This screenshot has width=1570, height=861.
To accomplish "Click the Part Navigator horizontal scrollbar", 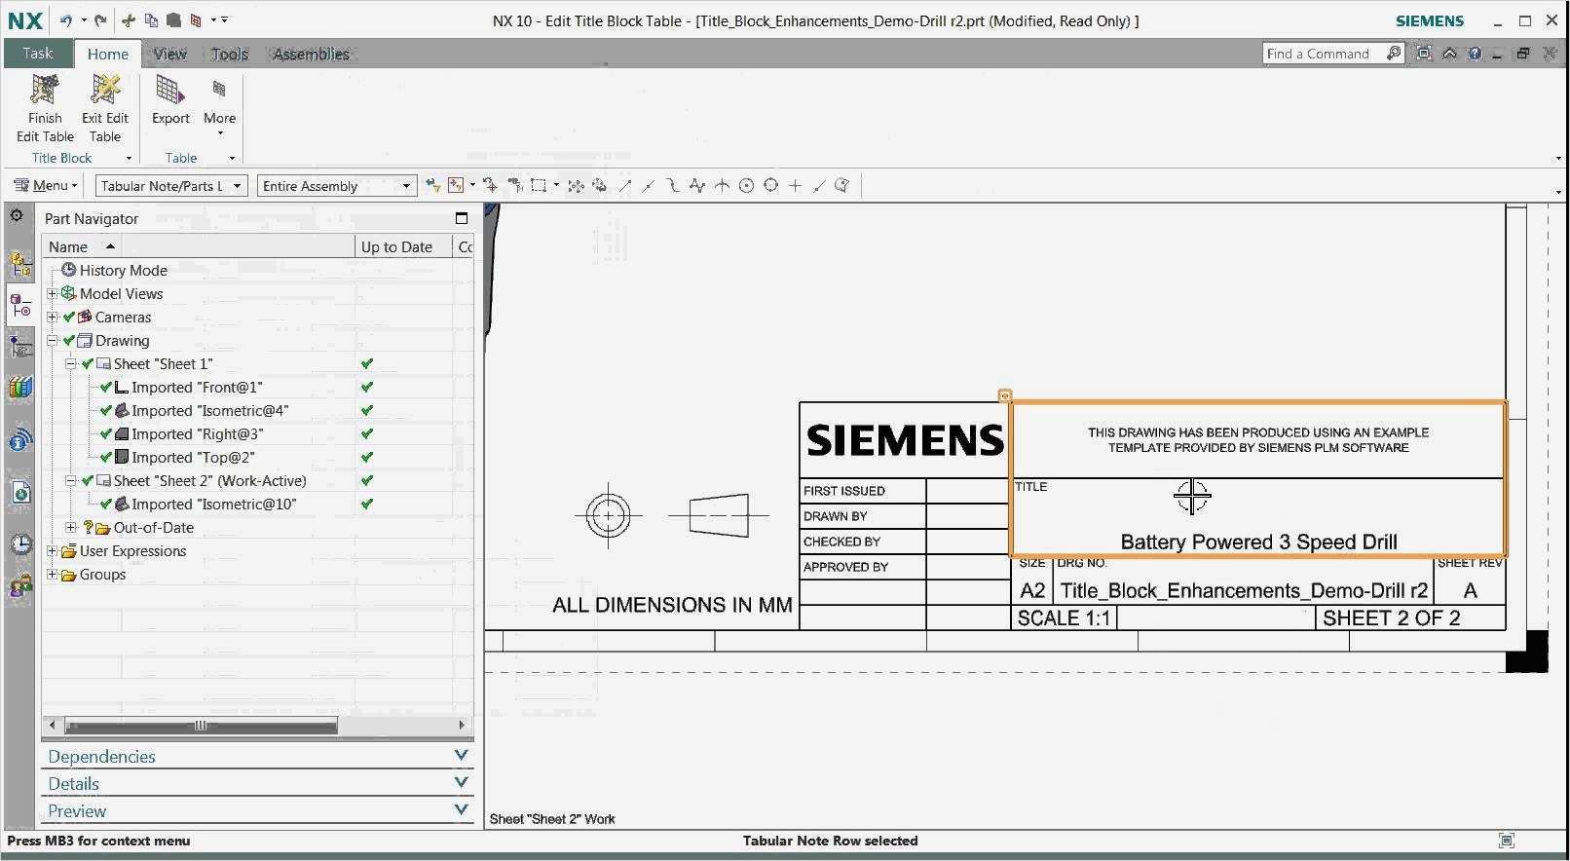I will pos(201,725).
